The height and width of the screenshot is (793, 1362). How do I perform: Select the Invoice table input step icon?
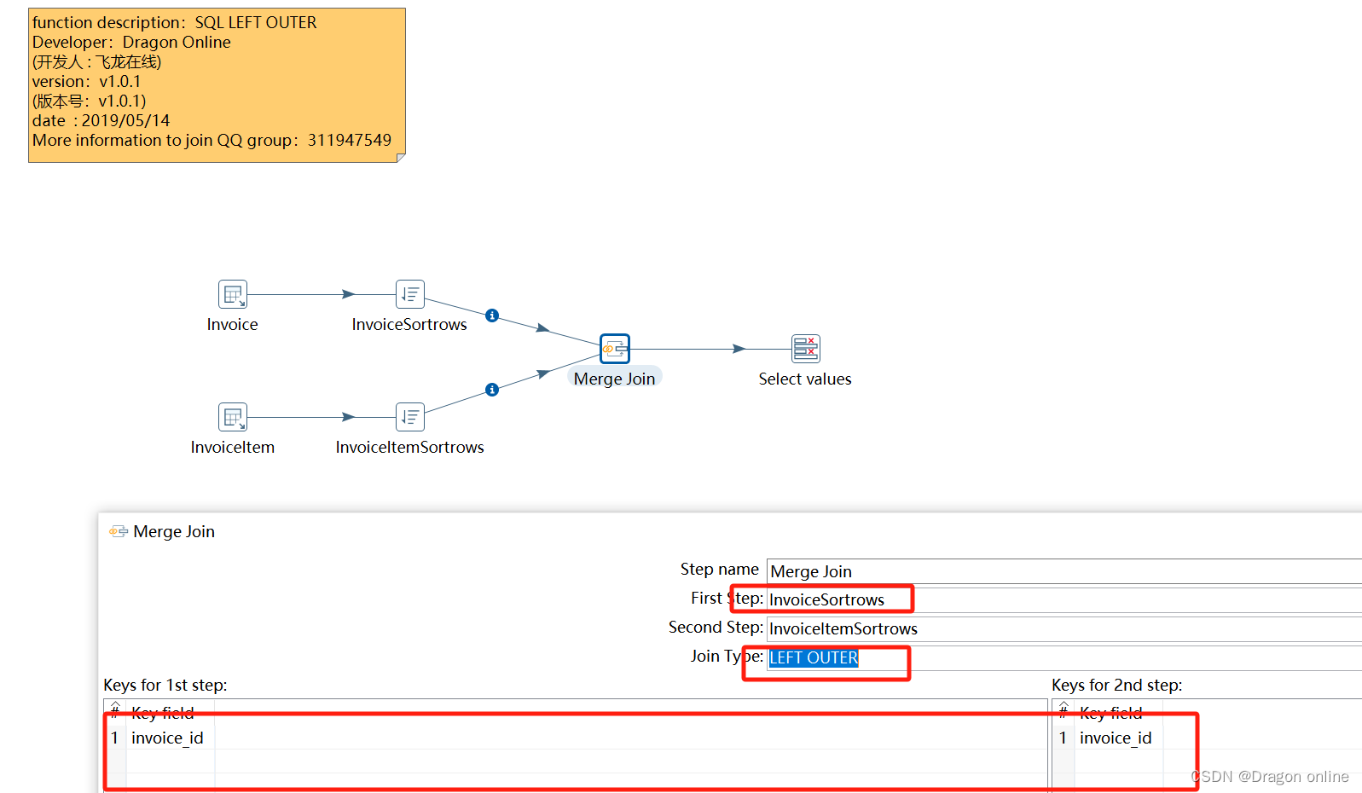tap(233, 294)
